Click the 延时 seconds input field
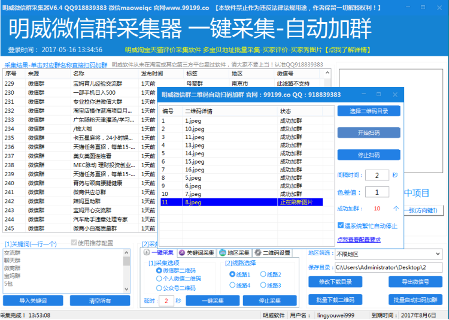 click(x=166, y=301)
